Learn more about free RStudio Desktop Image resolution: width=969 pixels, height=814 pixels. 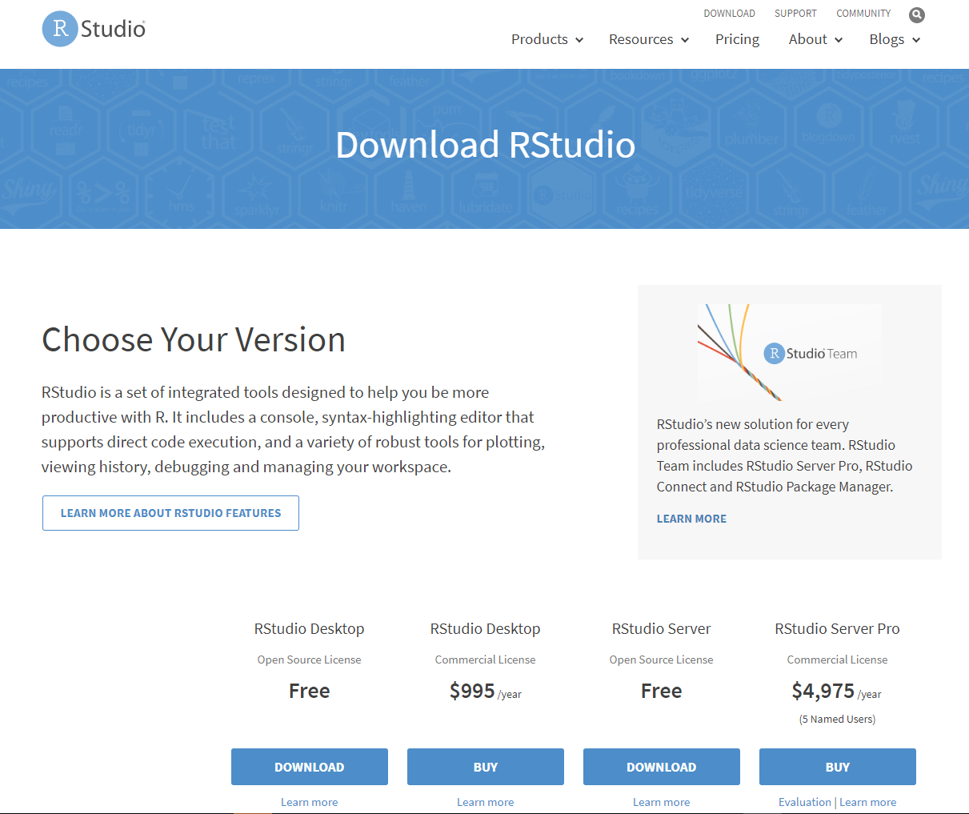coord(310,802)
